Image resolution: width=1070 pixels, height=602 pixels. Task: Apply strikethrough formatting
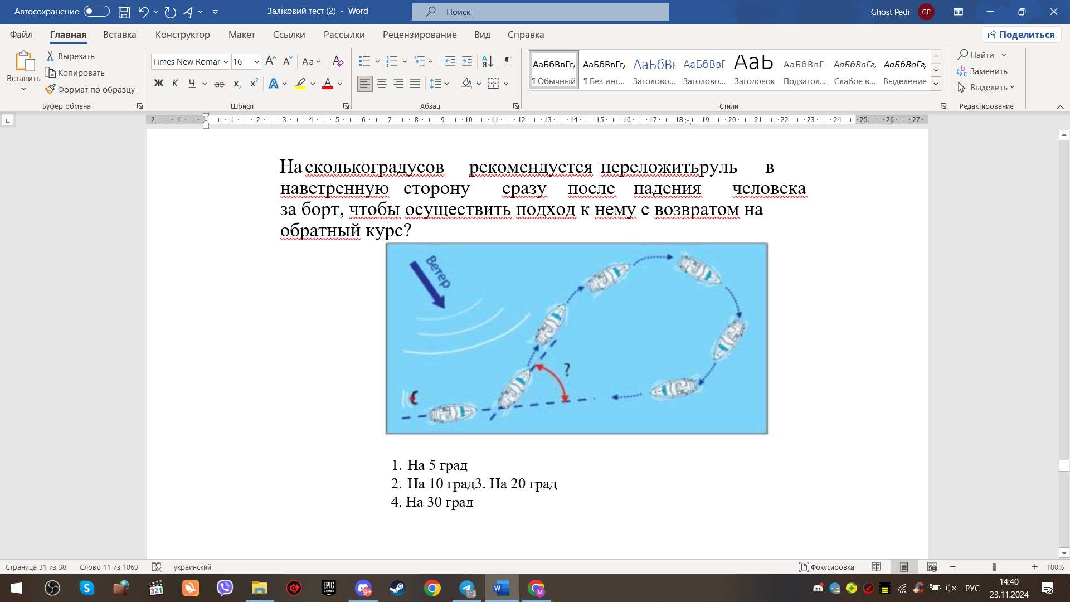[220, 84]
